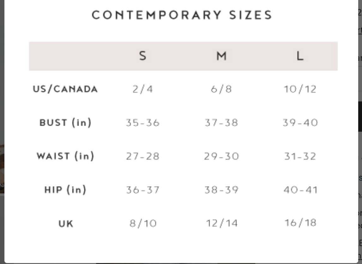Click the 2/4 US size cell
The image size is (362, 264).
pos(142,89)
